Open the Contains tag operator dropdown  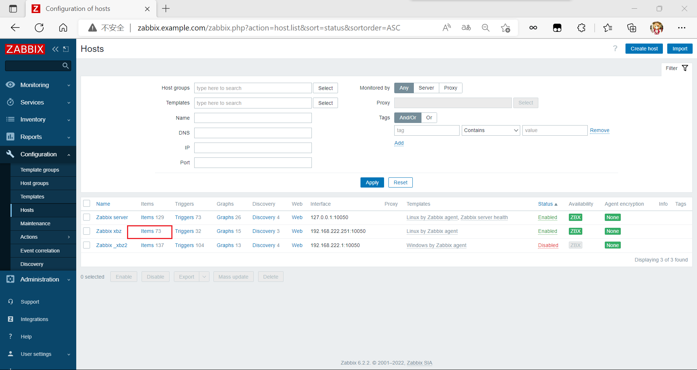(x=491, y=130)
